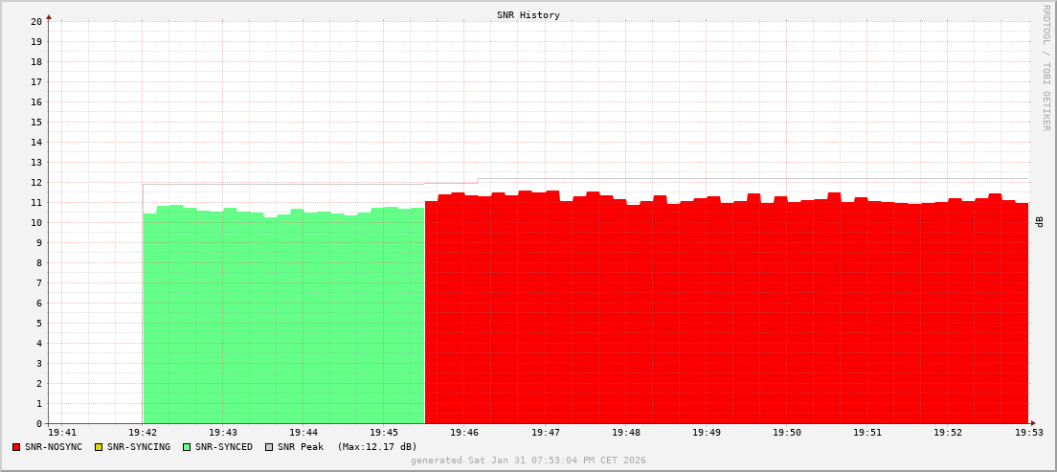Click the SNR Peak Max:12.17 dB text
Image resolution: width=1057 pixels, height=472 pixels.
click(x=348, y=447)
